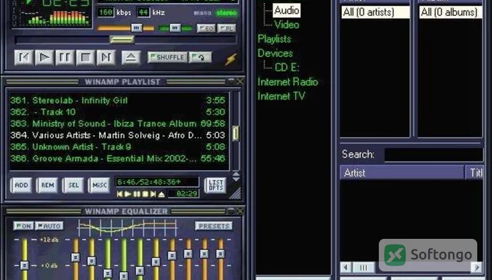The height and width of the screenshot is (280, 492).
Task: Open Devices in the library tree
Action: point(275,53)
